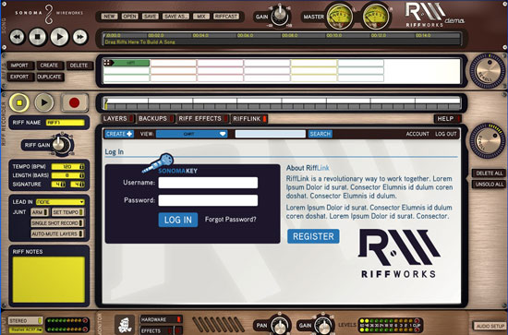Click the monitor character icon
Image resolution: width=508 pixels, height=335 pixels.
click(x=125, y=325)
